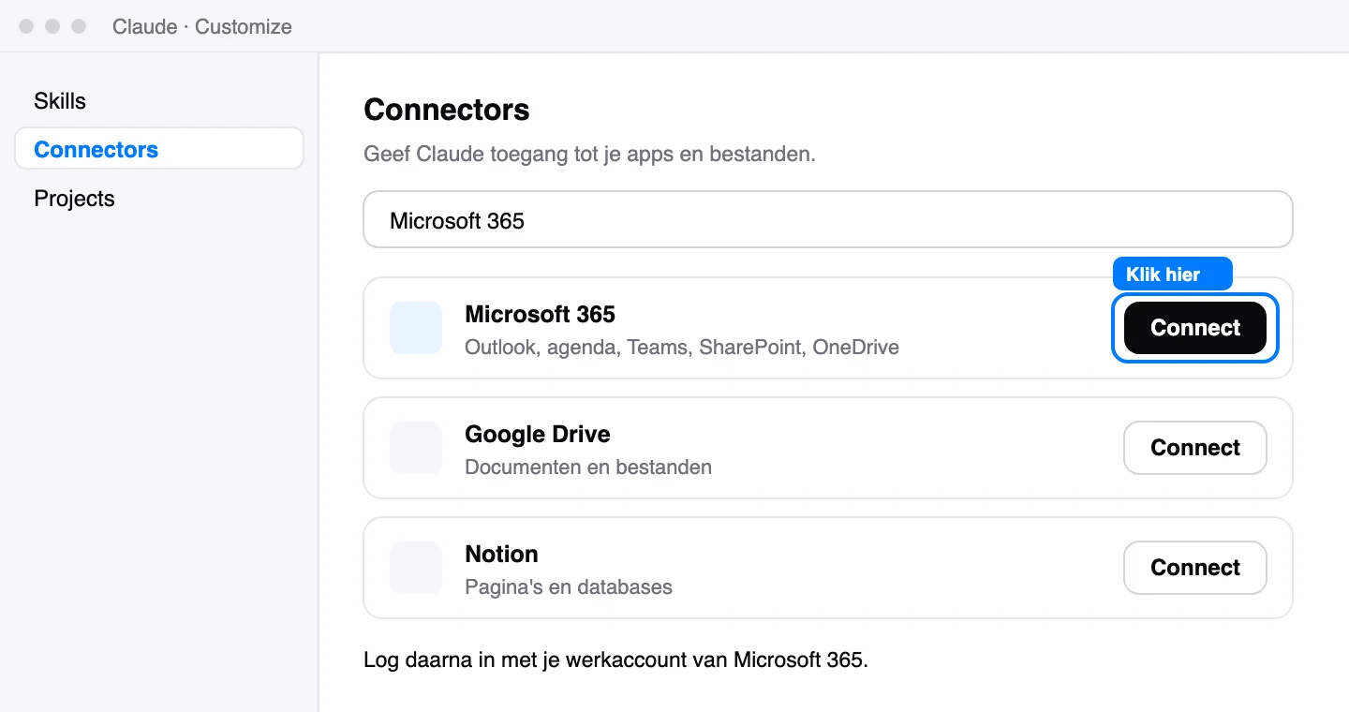Select Connectors in the sidebar
Image resolution: width=1349 pixels, height=712 pixels.
coord(159,149)
